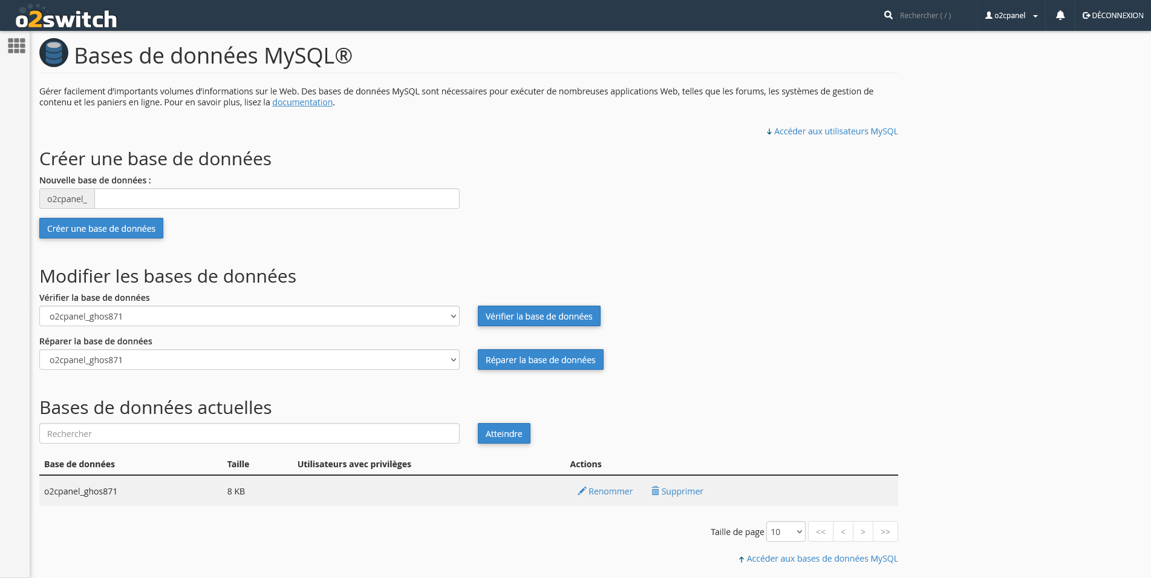Click the pencil icon to rename o2cpanel_ghos871
Viewport: 1151px width, 578px height.
point(582,491)
